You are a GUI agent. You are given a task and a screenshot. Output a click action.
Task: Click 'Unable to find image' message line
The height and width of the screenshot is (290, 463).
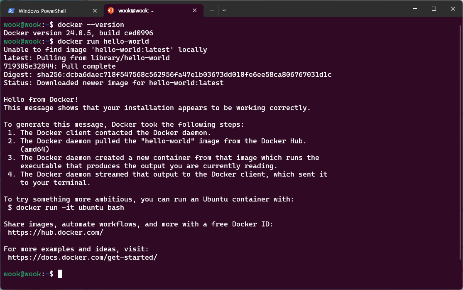pos(105,49)
